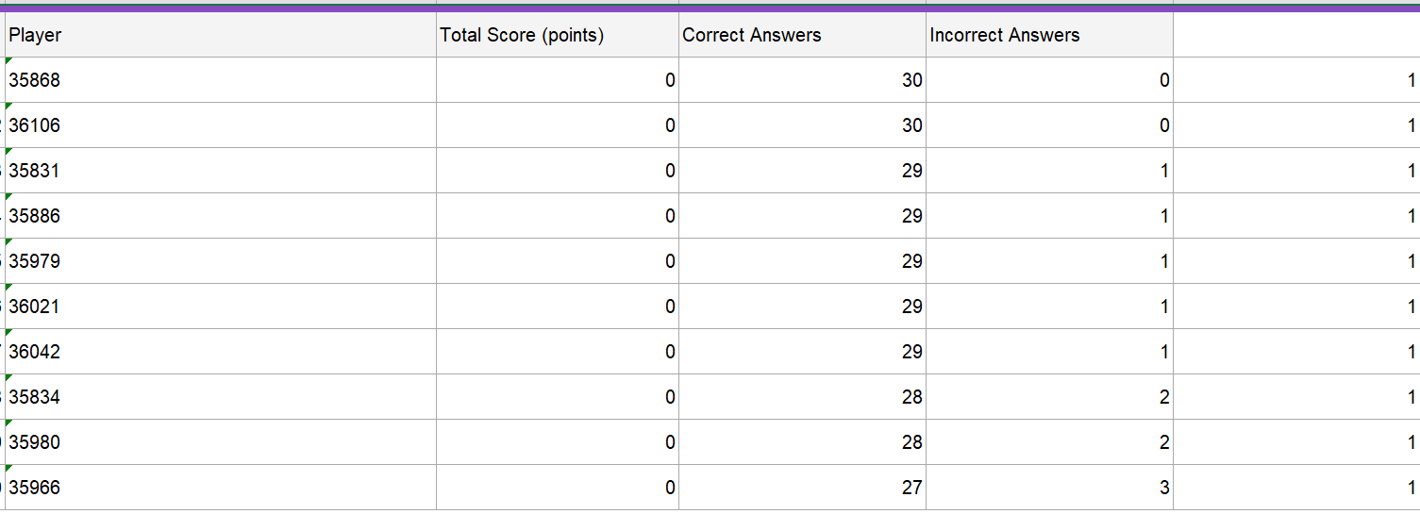This screenshot has height=514, width=1420.
Task: Select the player ID cell 35831
Action: (220, 171)
